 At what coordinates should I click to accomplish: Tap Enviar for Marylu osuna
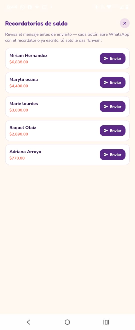click(112, 82)
